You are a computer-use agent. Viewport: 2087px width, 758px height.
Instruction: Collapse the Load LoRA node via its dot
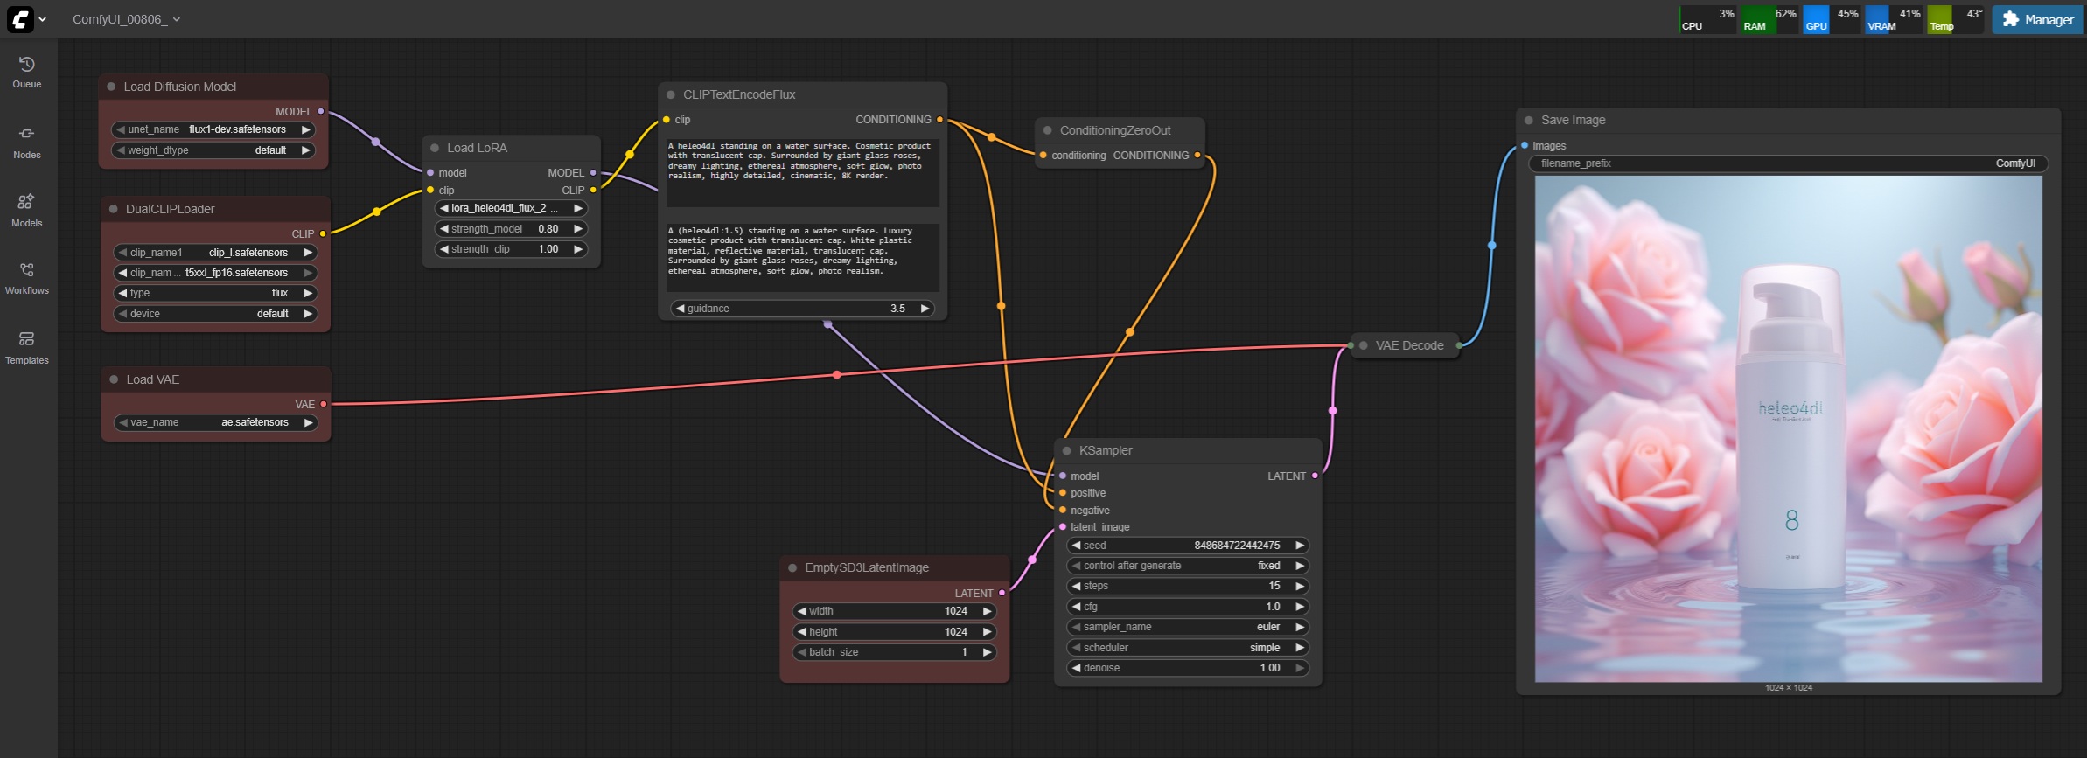pyautogui.click(x=435, y=149)
